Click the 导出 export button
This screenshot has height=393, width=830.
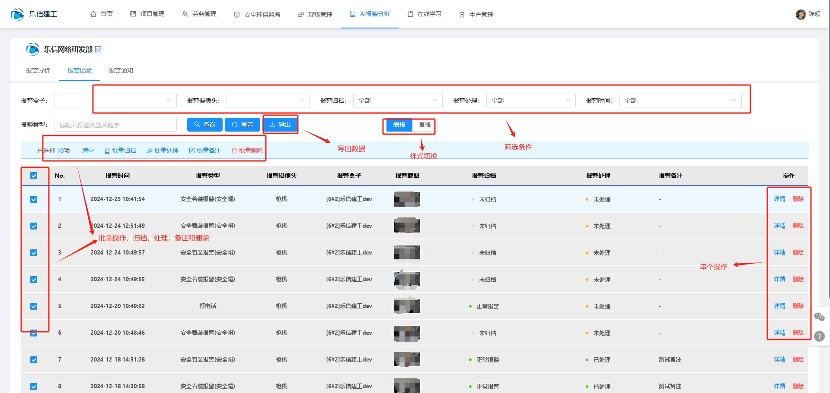coord(280,125)
